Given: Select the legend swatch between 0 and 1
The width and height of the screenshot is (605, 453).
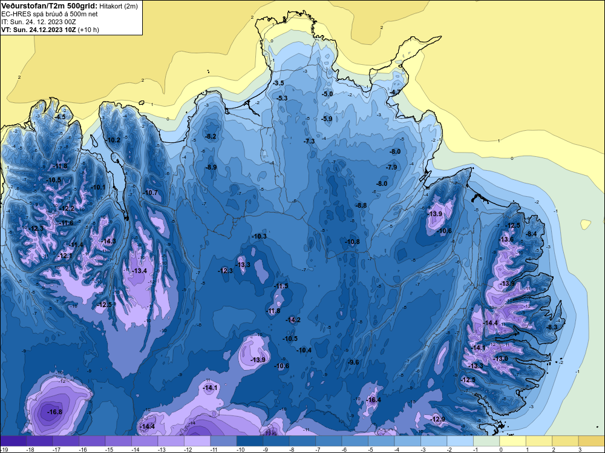Looking at the screenshot, I should [x=513, y=441].
